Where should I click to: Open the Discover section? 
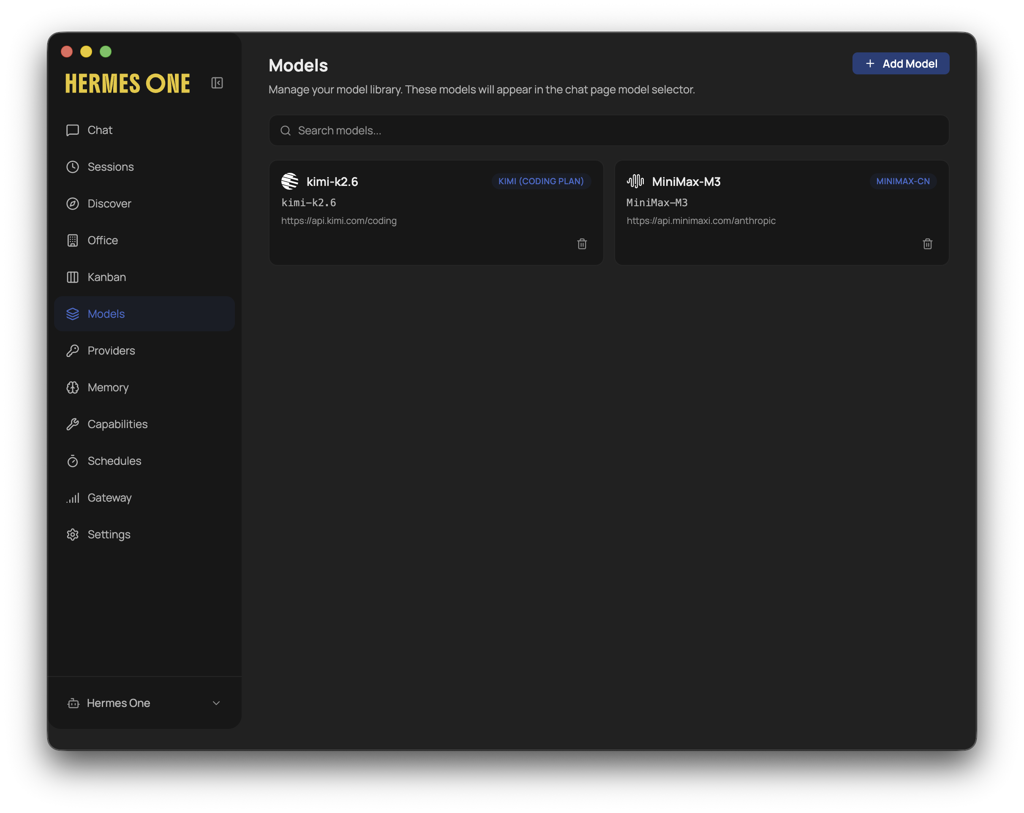click(x=144, y=203)
